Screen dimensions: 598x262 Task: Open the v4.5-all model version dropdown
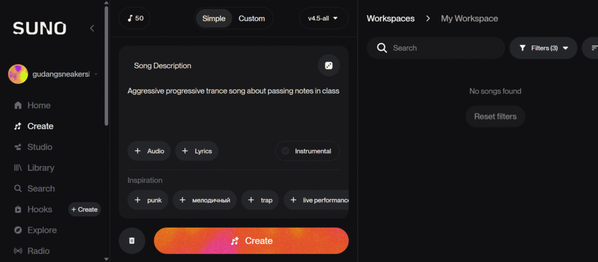[323, 18]
